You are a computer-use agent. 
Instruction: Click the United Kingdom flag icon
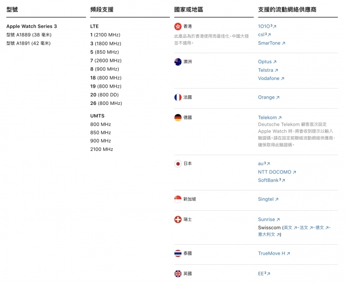[178, 273]
